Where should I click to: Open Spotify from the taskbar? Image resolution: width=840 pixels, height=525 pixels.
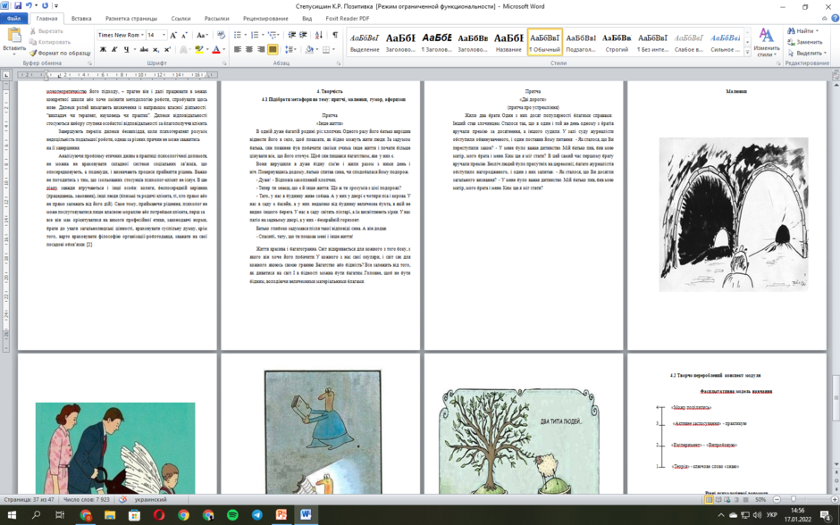(x=232, y=515)
